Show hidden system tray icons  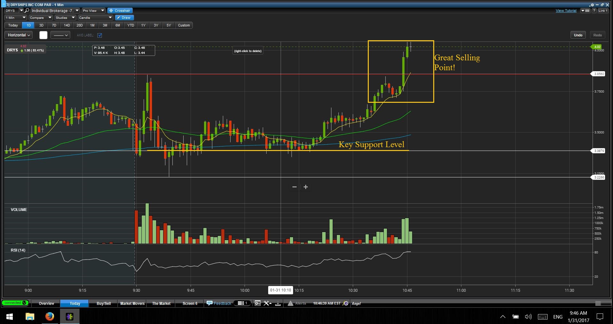503,317
